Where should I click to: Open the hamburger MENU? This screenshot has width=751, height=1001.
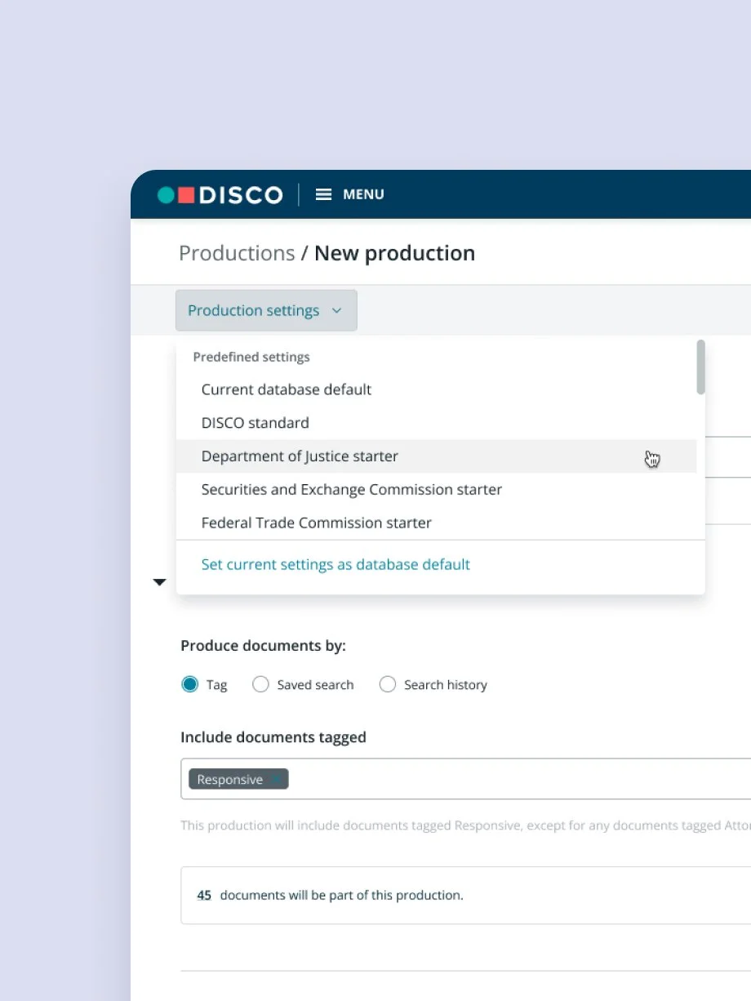tap(349, 194)
